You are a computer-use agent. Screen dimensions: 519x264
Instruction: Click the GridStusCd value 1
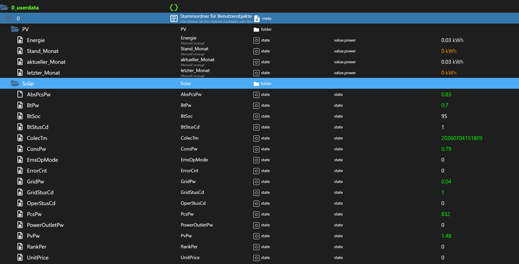443,192
